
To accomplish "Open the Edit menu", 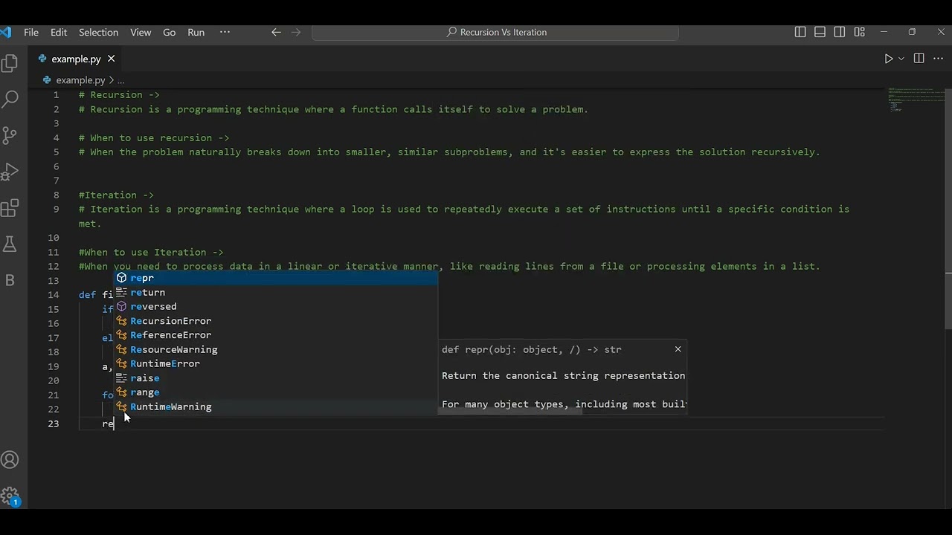I will click(x=59, y=32).
